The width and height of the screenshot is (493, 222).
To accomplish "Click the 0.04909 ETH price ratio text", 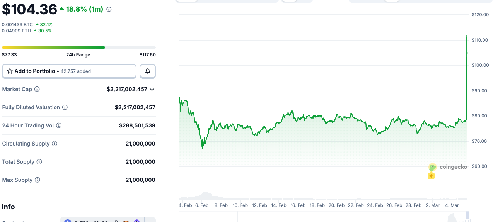I will point(17,31).
